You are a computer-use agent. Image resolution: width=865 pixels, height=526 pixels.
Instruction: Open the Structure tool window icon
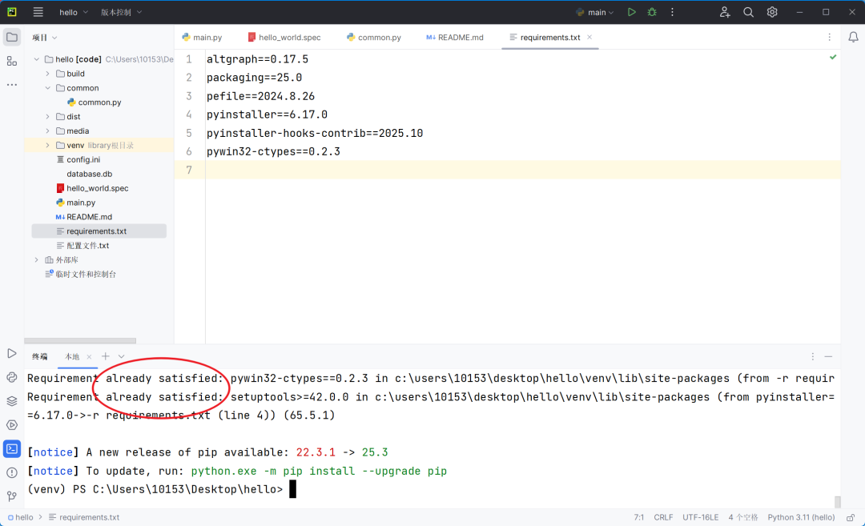pyautogui.click(x=11, y=61)
